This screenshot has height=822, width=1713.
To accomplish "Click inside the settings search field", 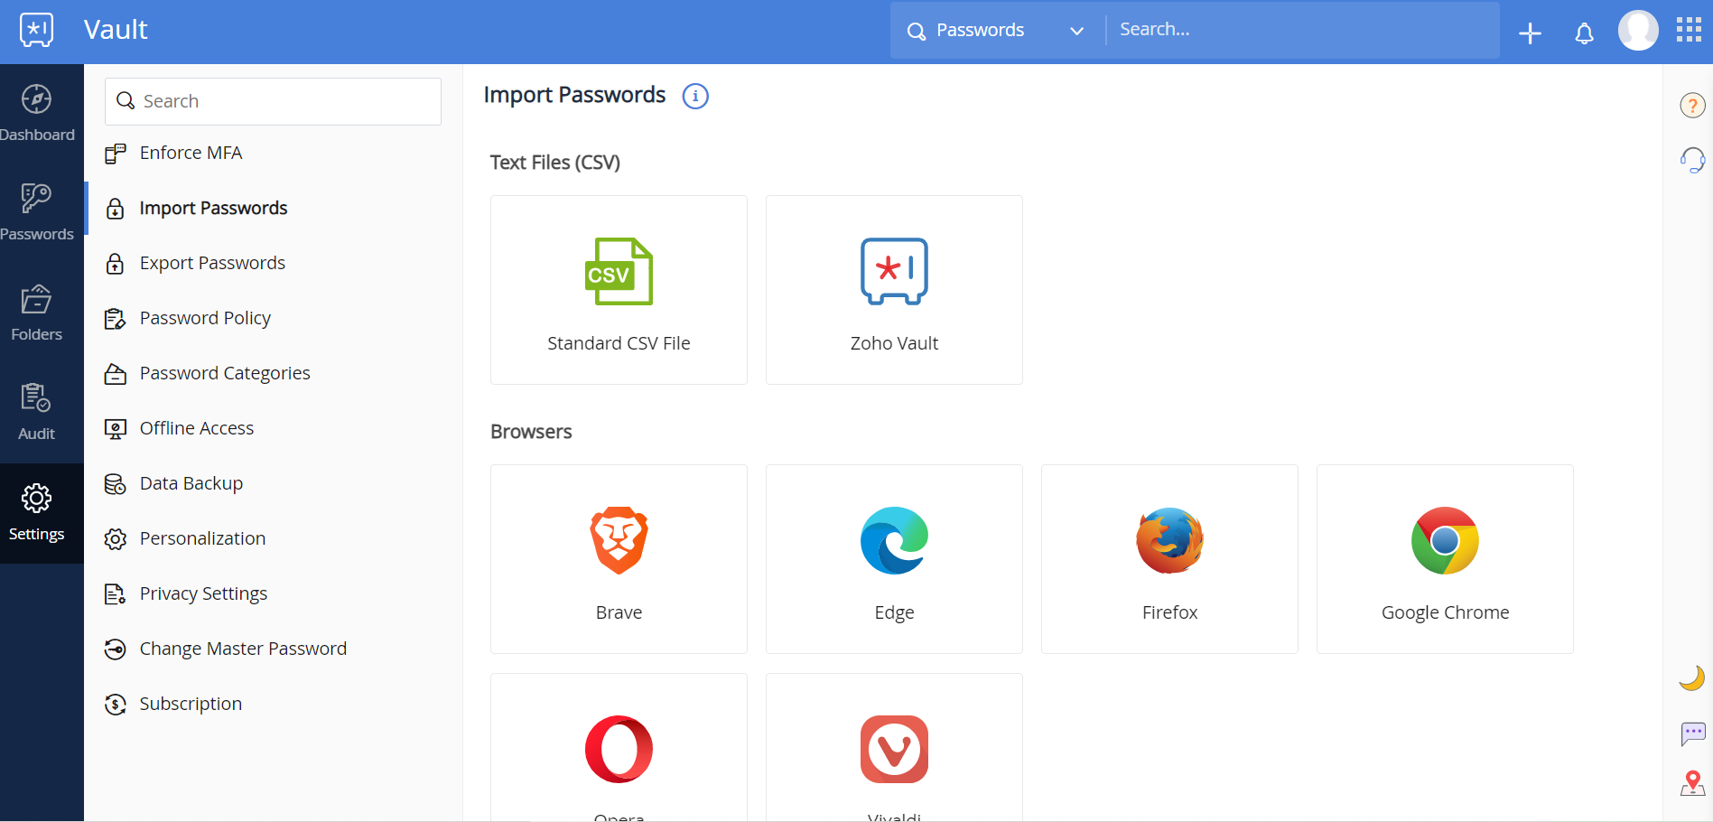I will point(272,101).
